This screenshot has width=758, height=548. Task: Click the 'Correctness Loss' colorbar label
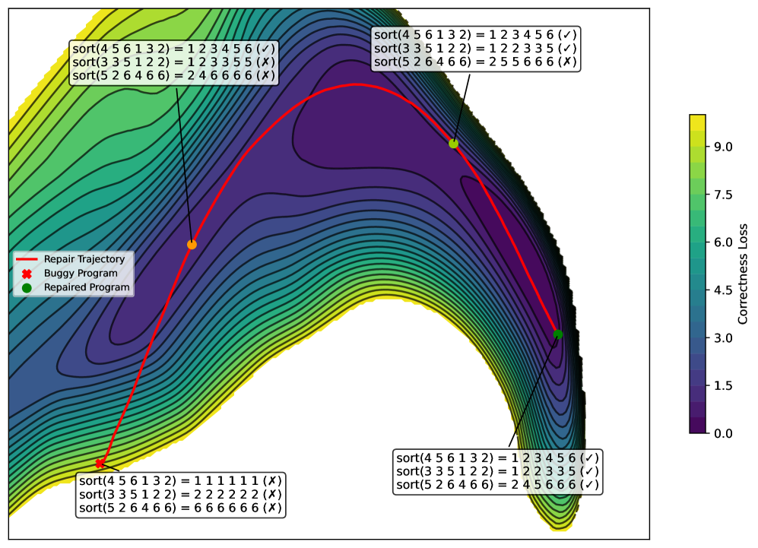point(743,274)
